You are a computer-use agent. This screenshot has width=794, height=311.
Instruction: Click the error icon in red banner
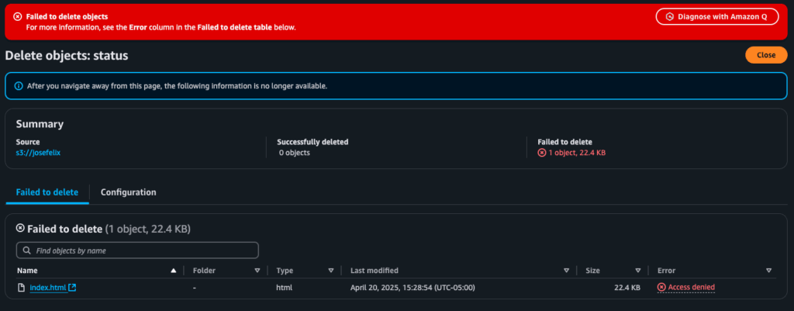(18, 17)
